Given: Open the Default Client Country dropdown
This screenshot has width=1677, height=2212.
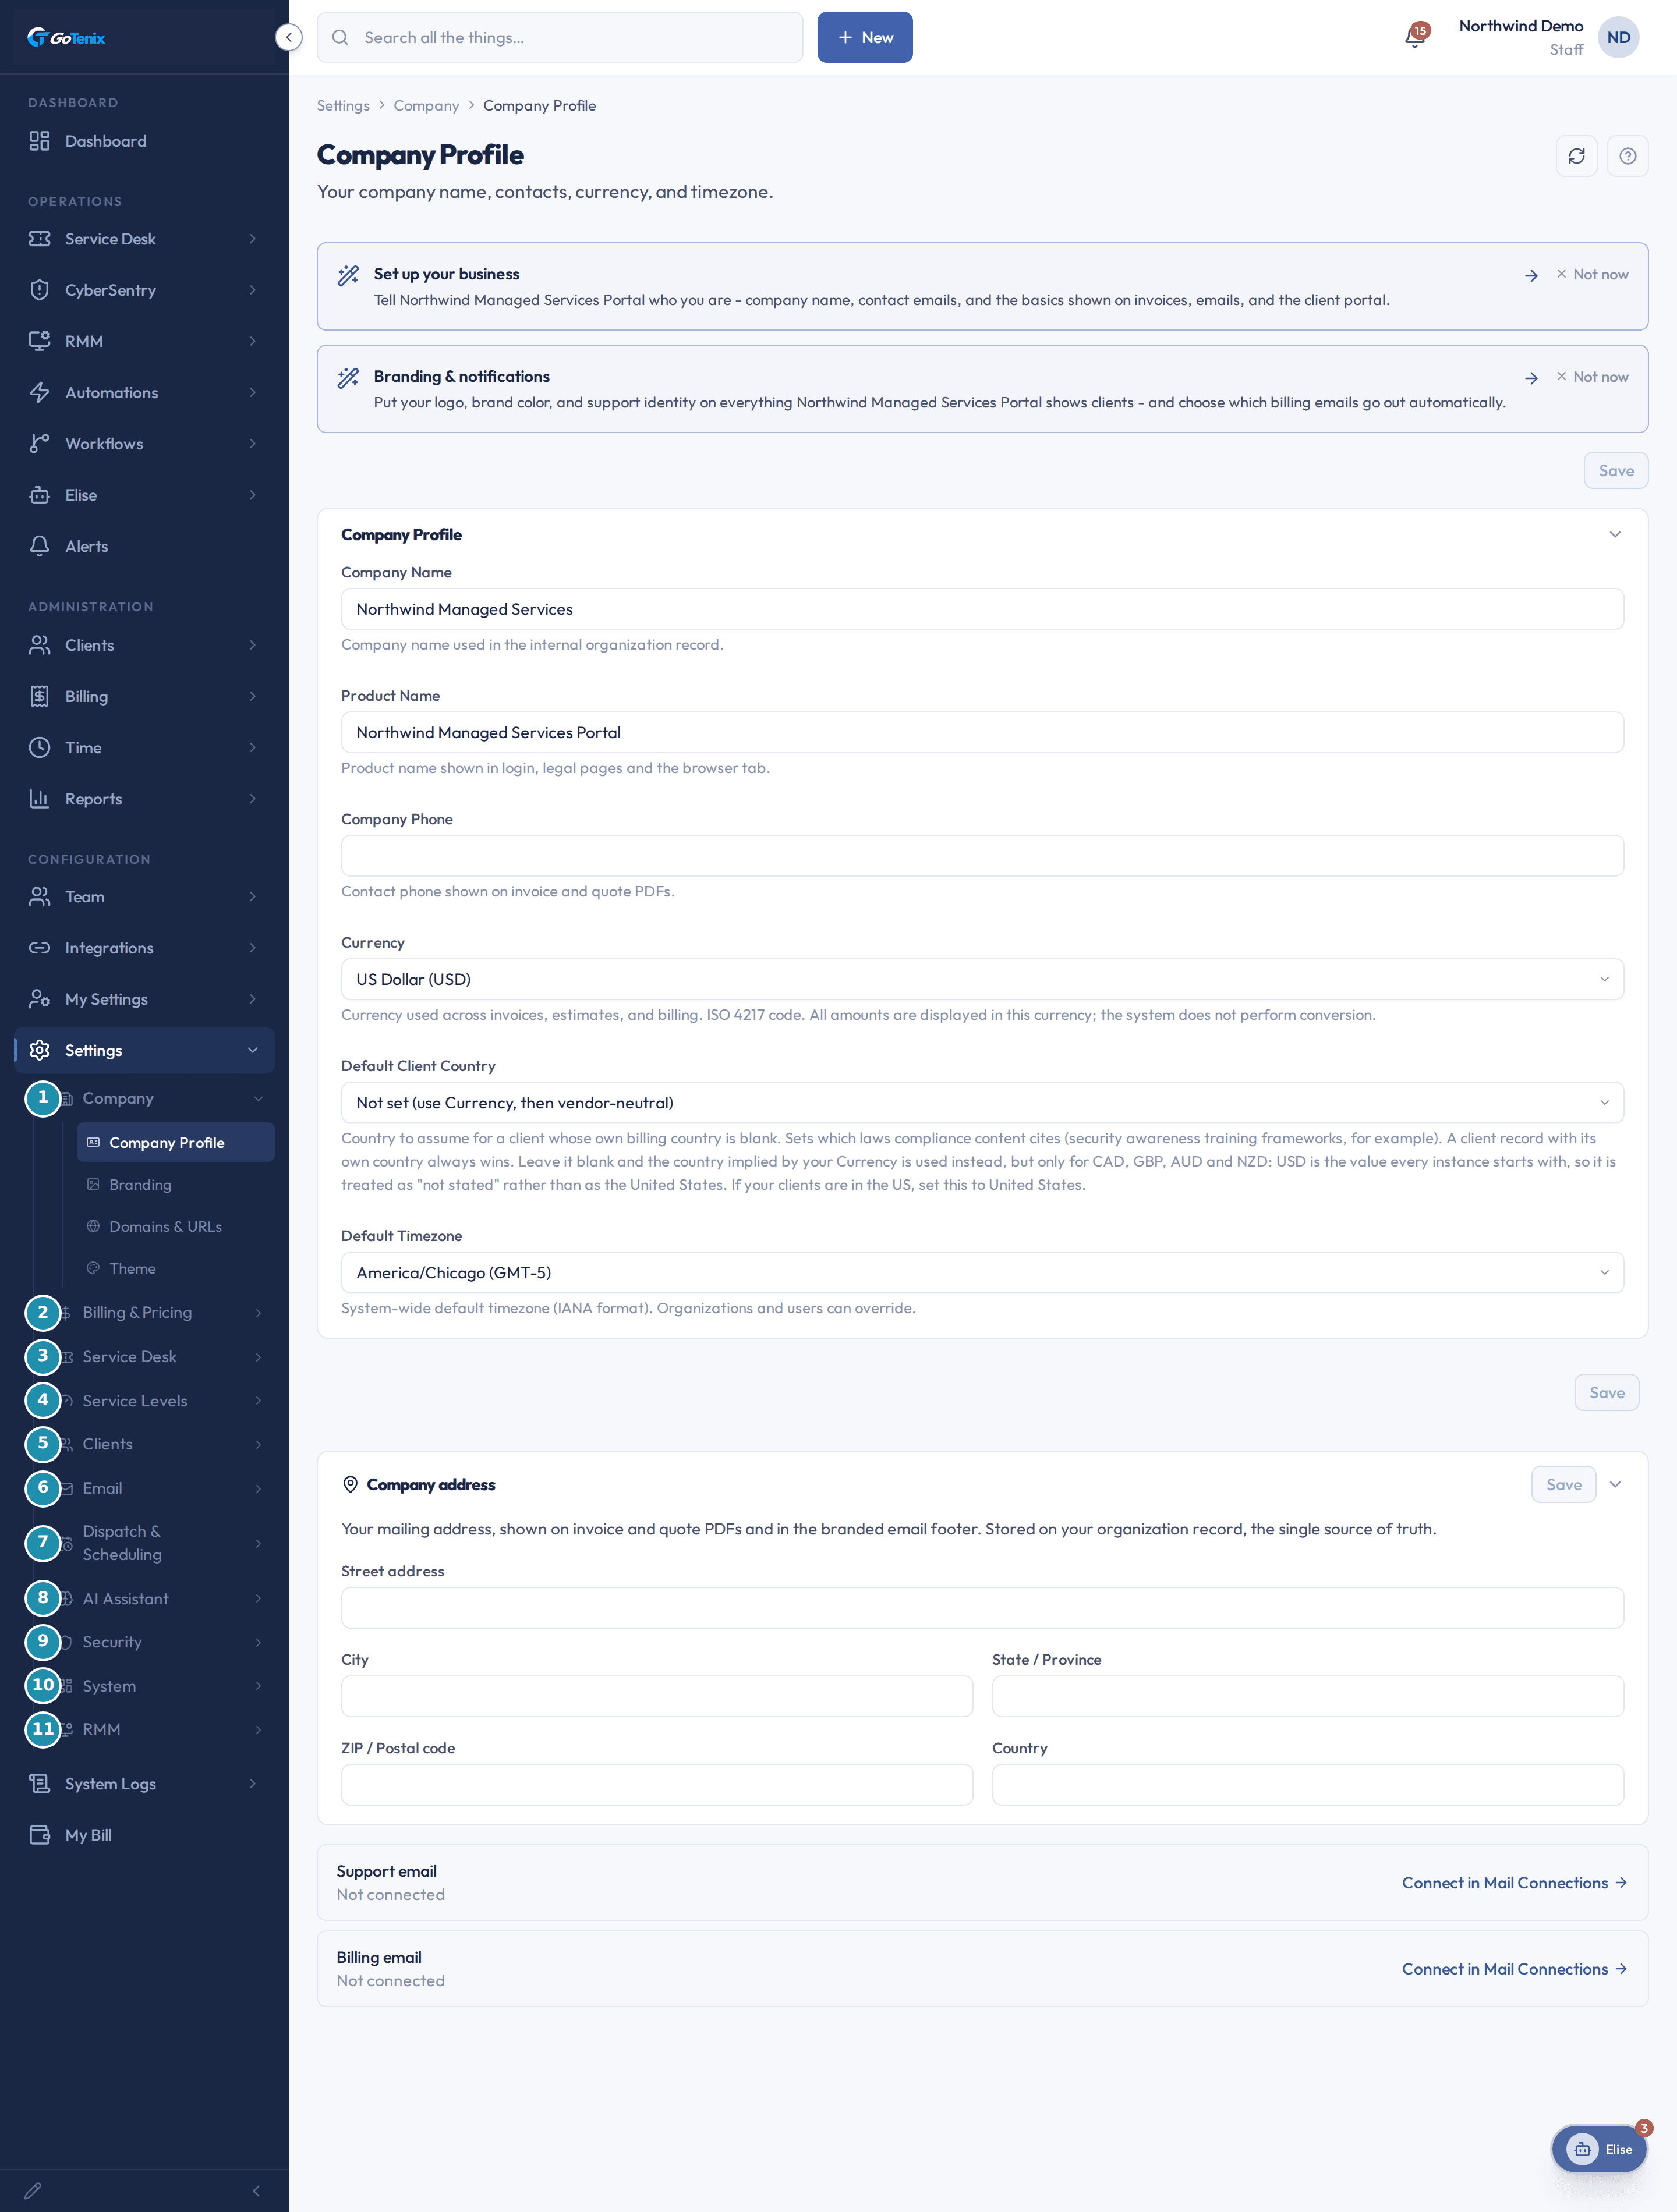Looking at the screenshot, I should [982, 1103].
